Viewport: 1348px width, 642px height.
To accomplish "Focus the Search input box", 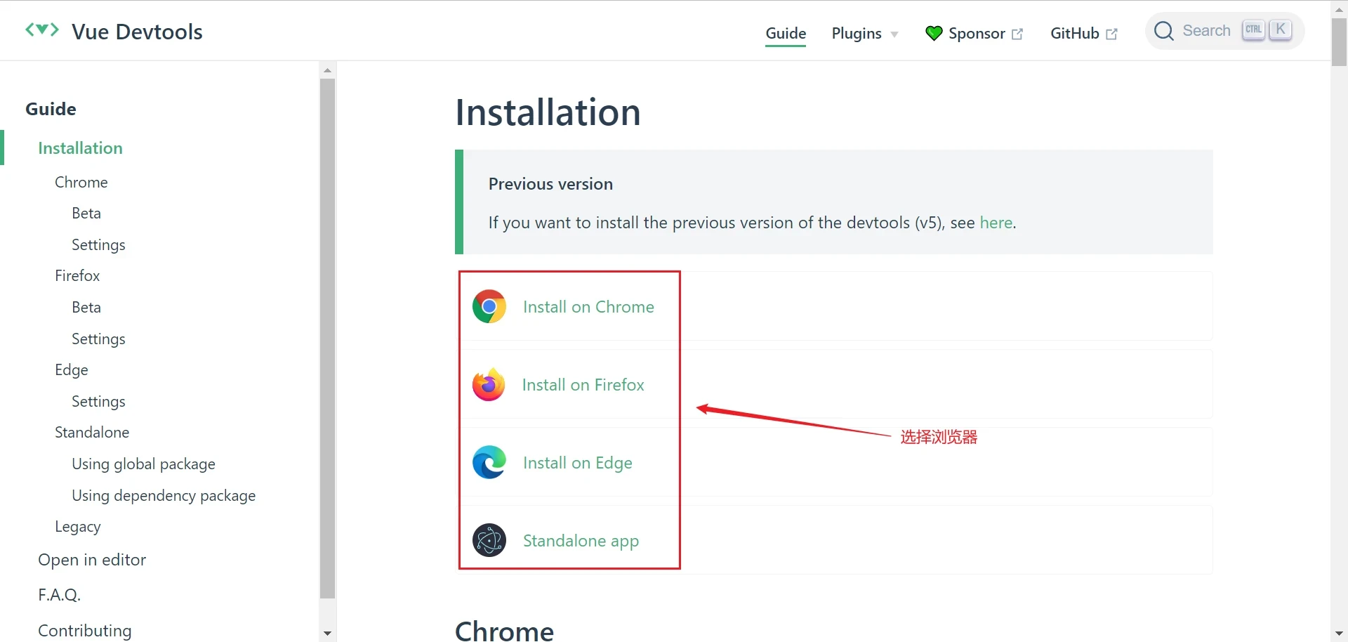I will coord(1206,31).
